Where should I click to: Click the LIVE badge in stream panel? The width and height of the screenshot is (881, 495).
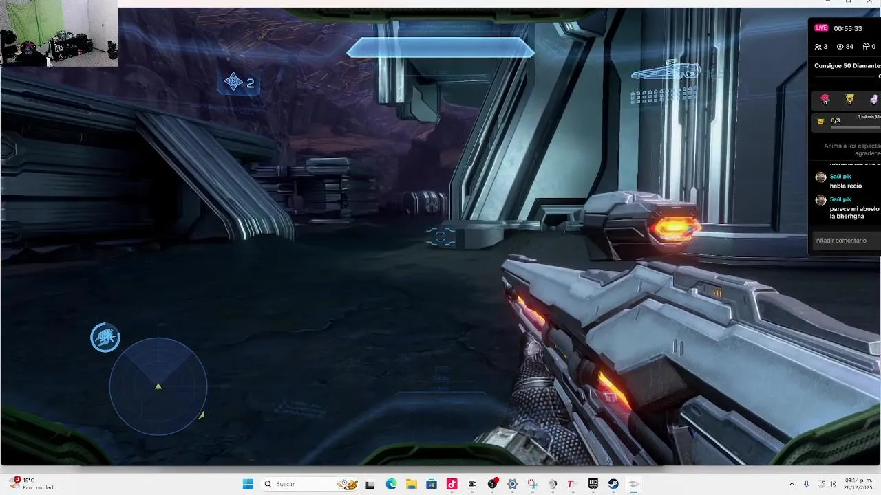pyautogui.click(x=821, y=28)
